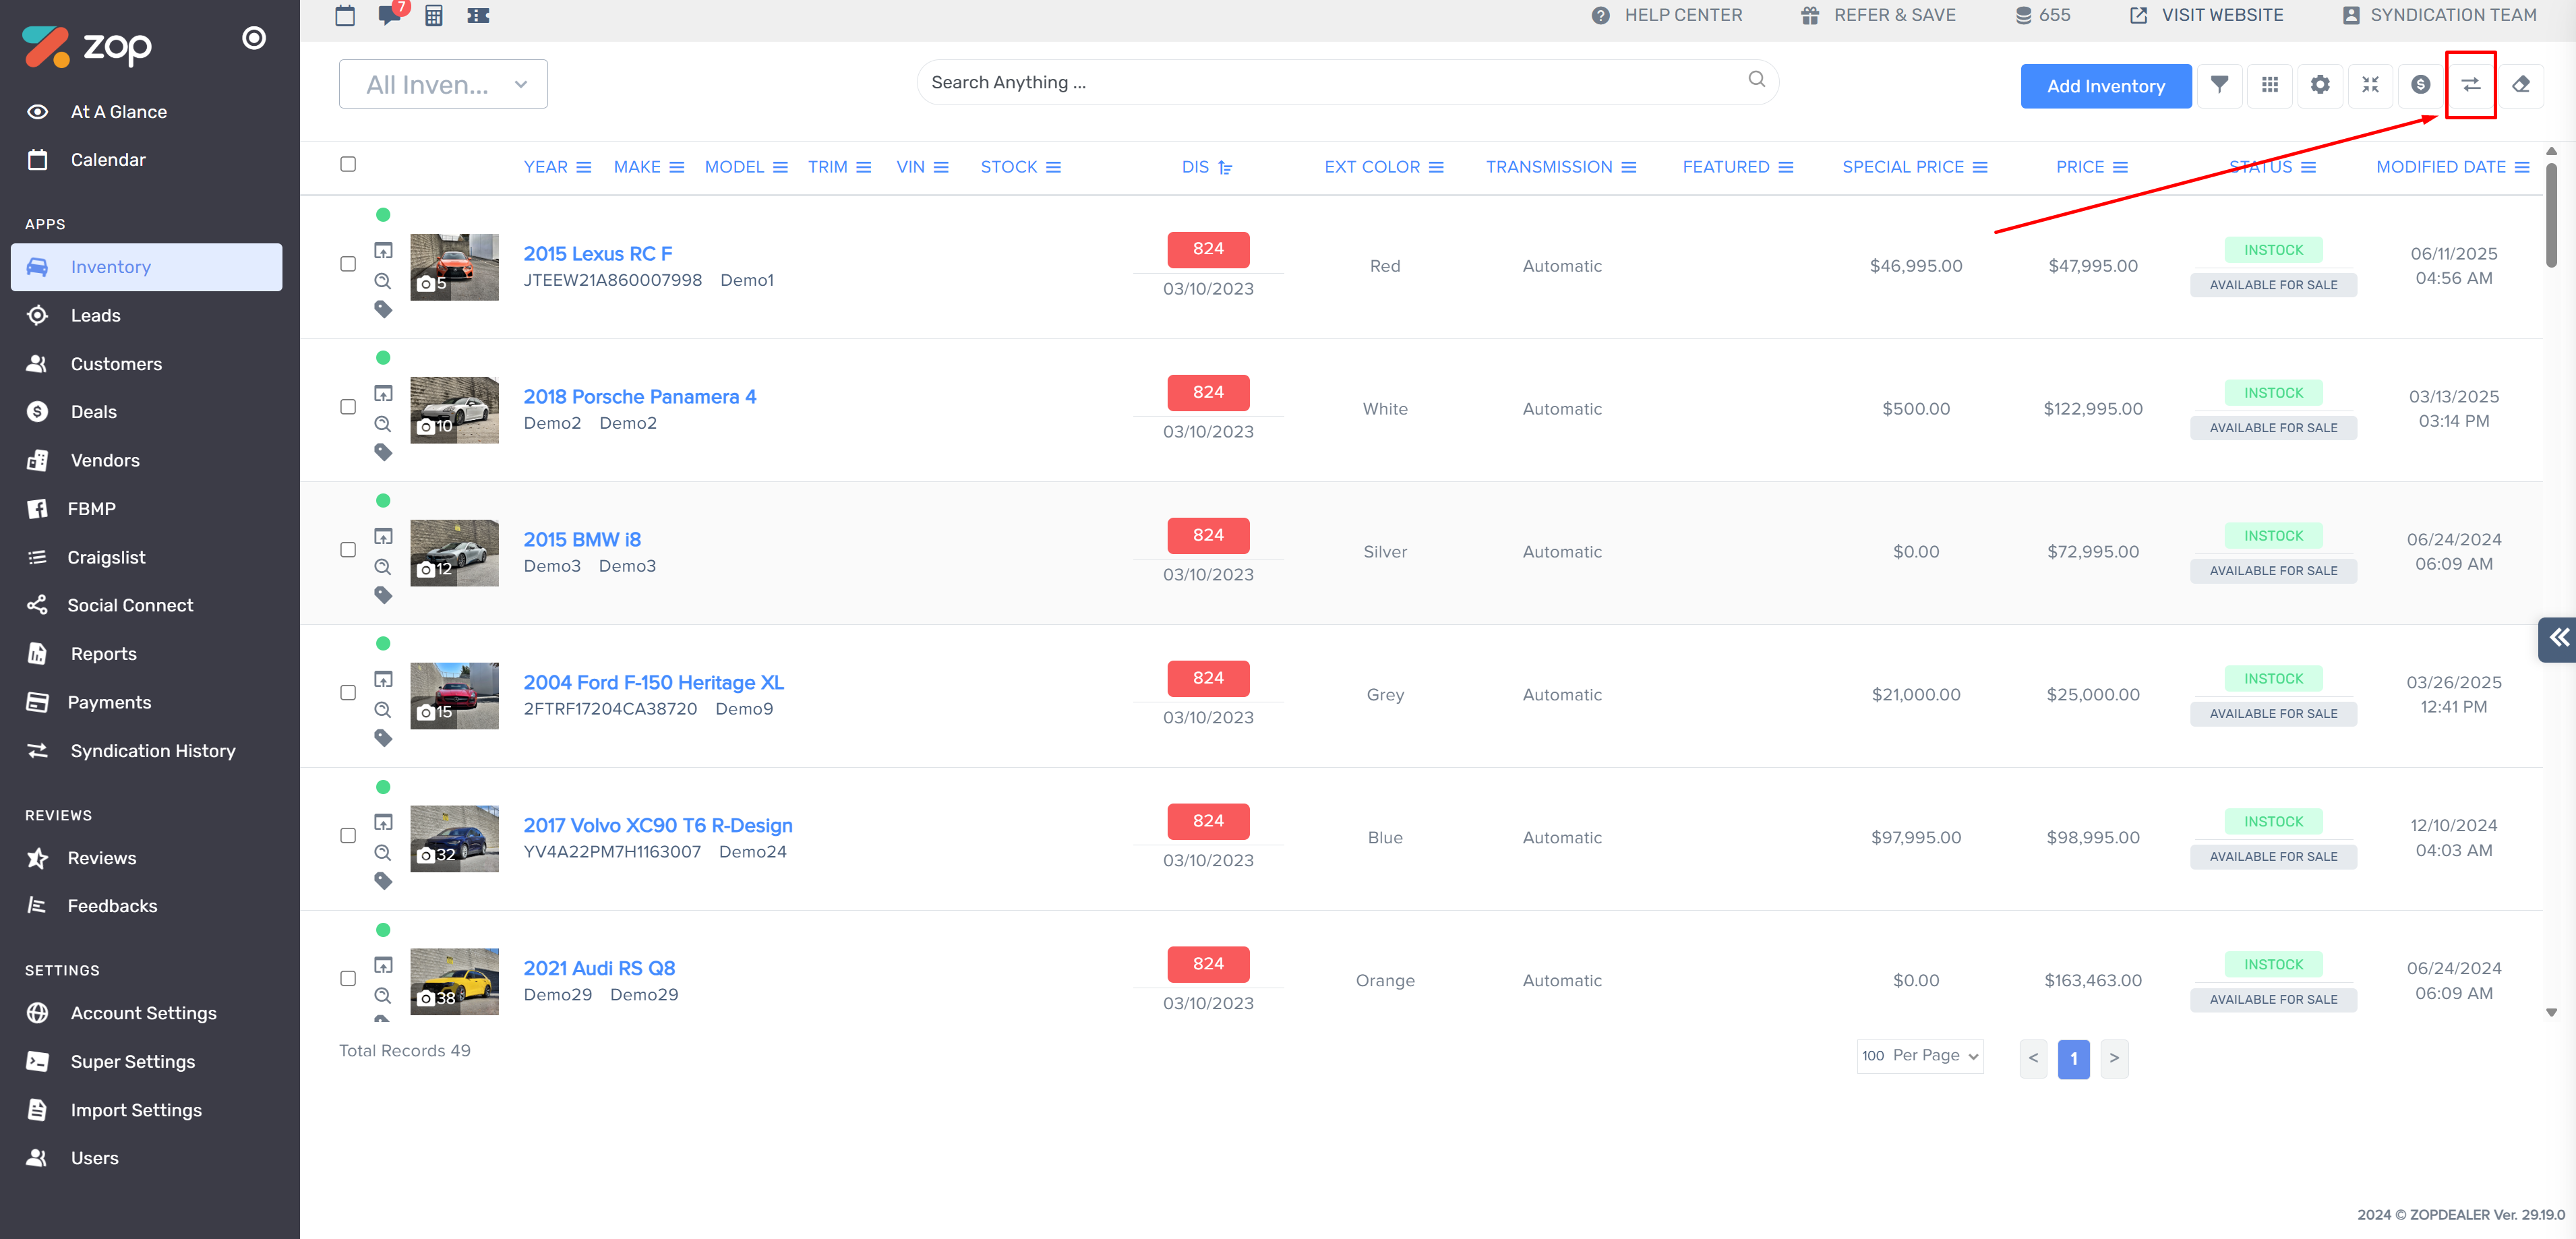The image size is (2576, 1239).
Task: Select the 2015 Lexus RC F checkbox
Action: tap(348, 264)
